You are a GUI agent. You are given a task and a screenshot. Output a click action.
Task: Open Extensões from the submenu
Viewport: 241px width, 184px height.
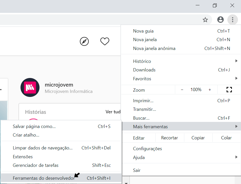[61, 156]
